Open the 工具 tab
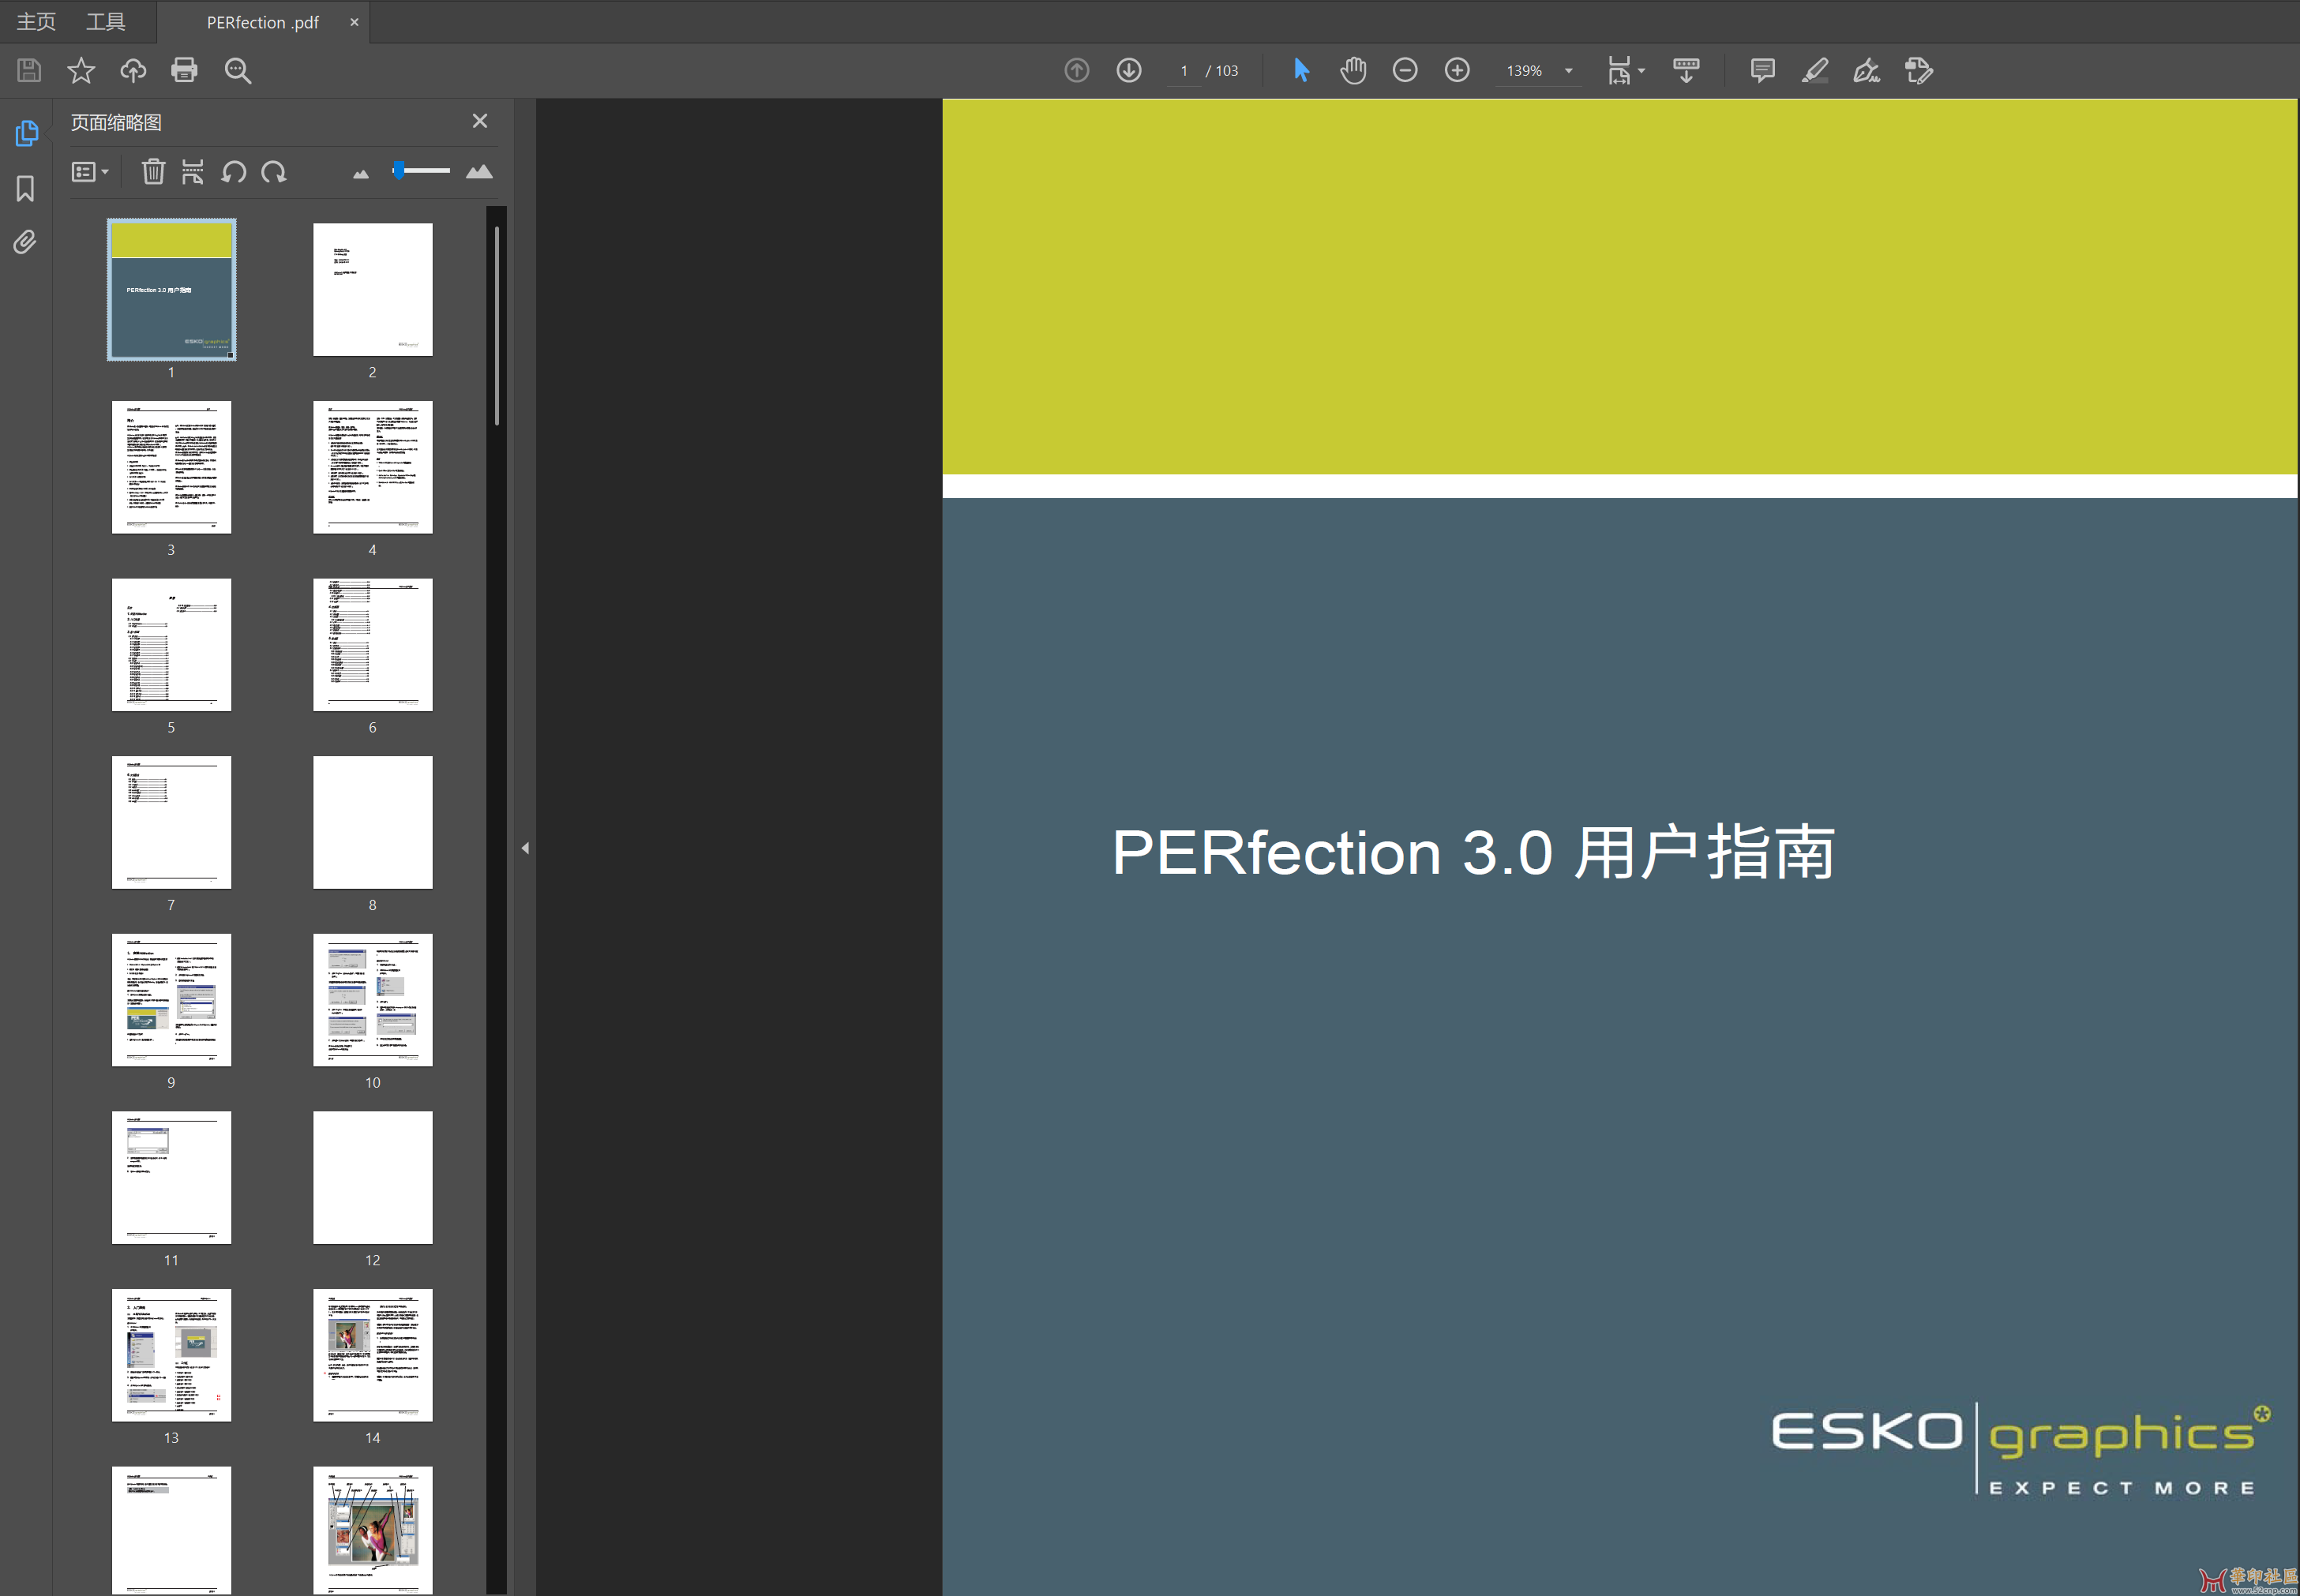Image resolution: width=2300 pixels, height=1596 pixels. (106, 22)
